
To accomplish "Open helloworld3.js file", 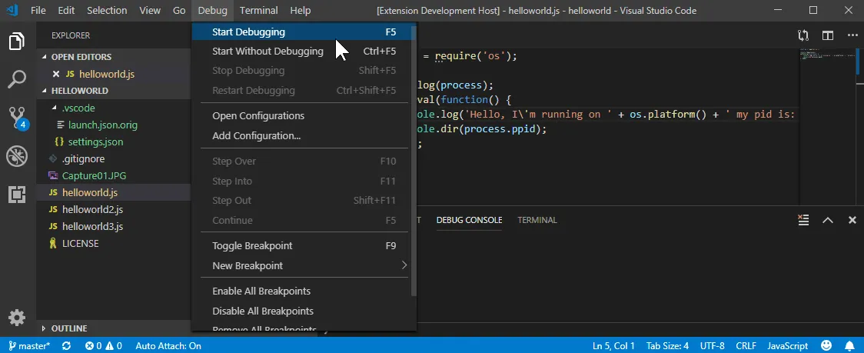I will (114, 227).
